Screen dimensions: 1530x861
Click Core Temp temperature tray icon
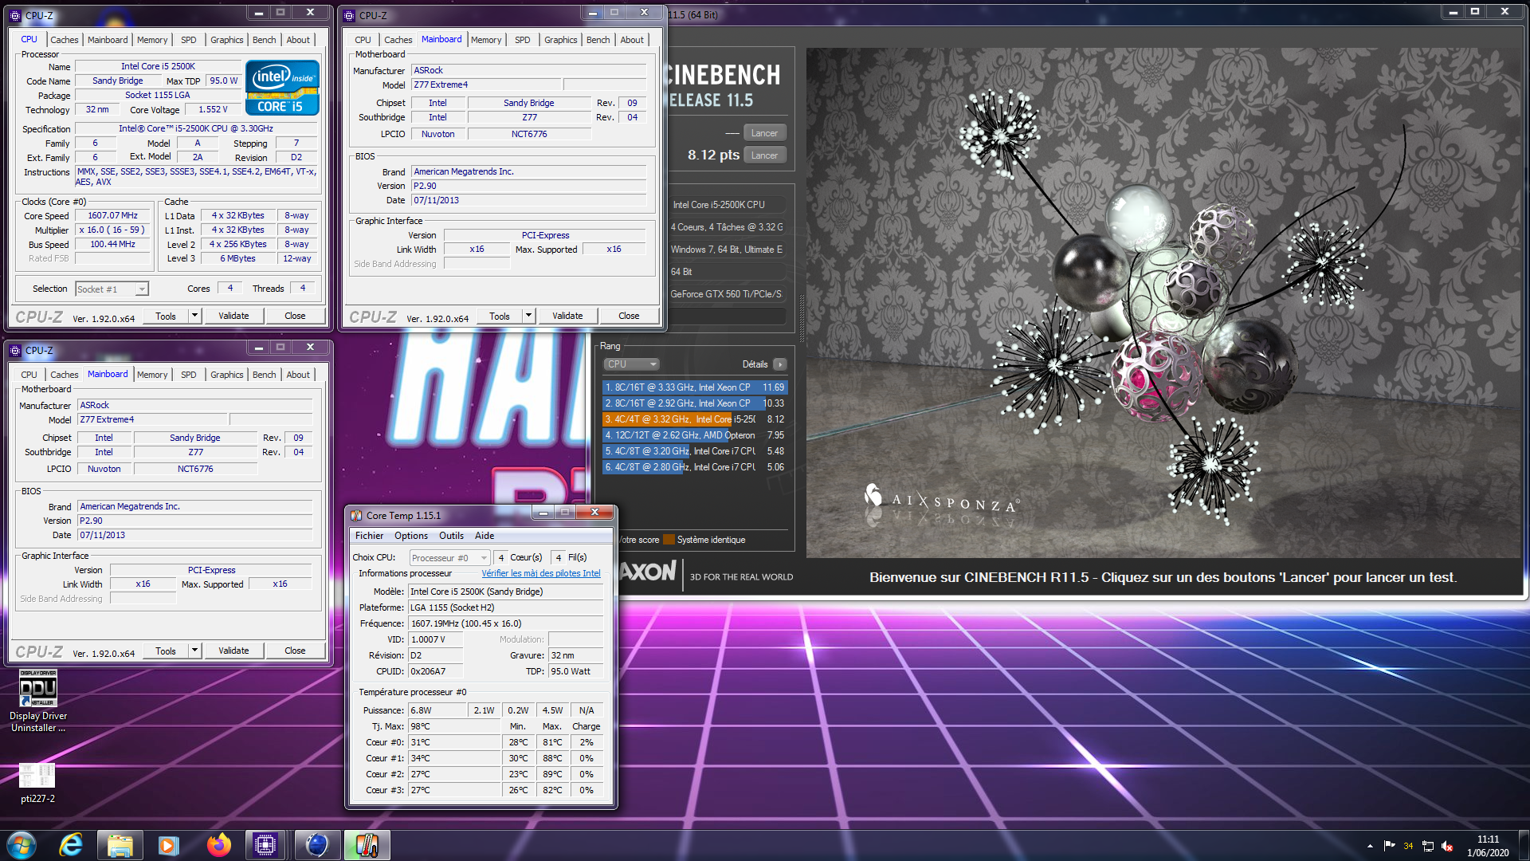[1408, 846]
